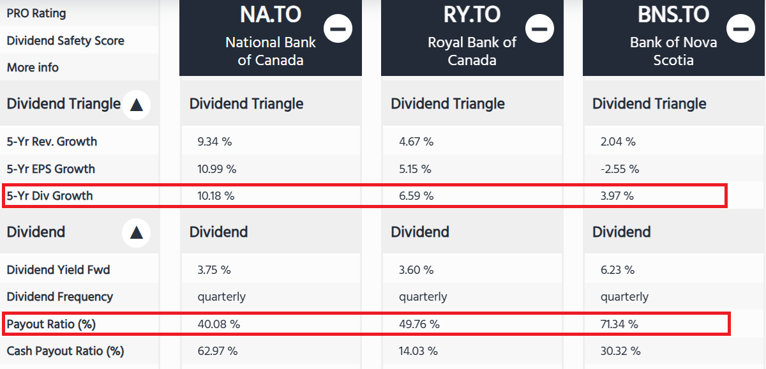Remove RY.TO Royal Bank column
Image resolution: width=766 pixels, height=369 pixels.
tap(539, 29)
